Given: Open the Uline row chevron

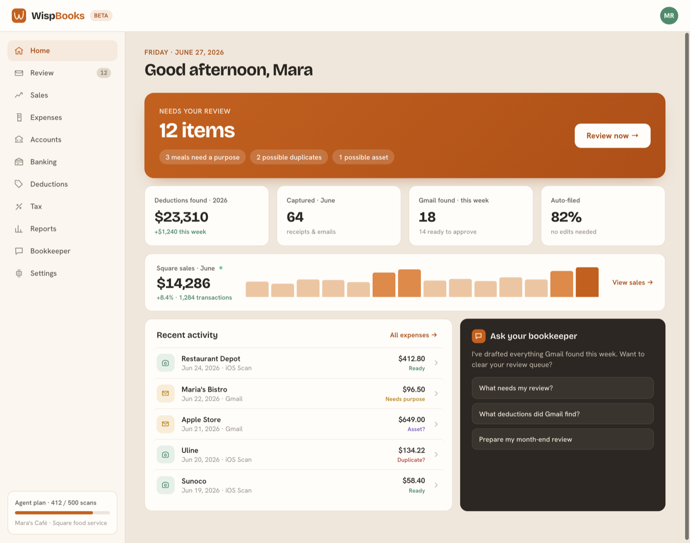Looking at the screenshot, I should (436, 455).
